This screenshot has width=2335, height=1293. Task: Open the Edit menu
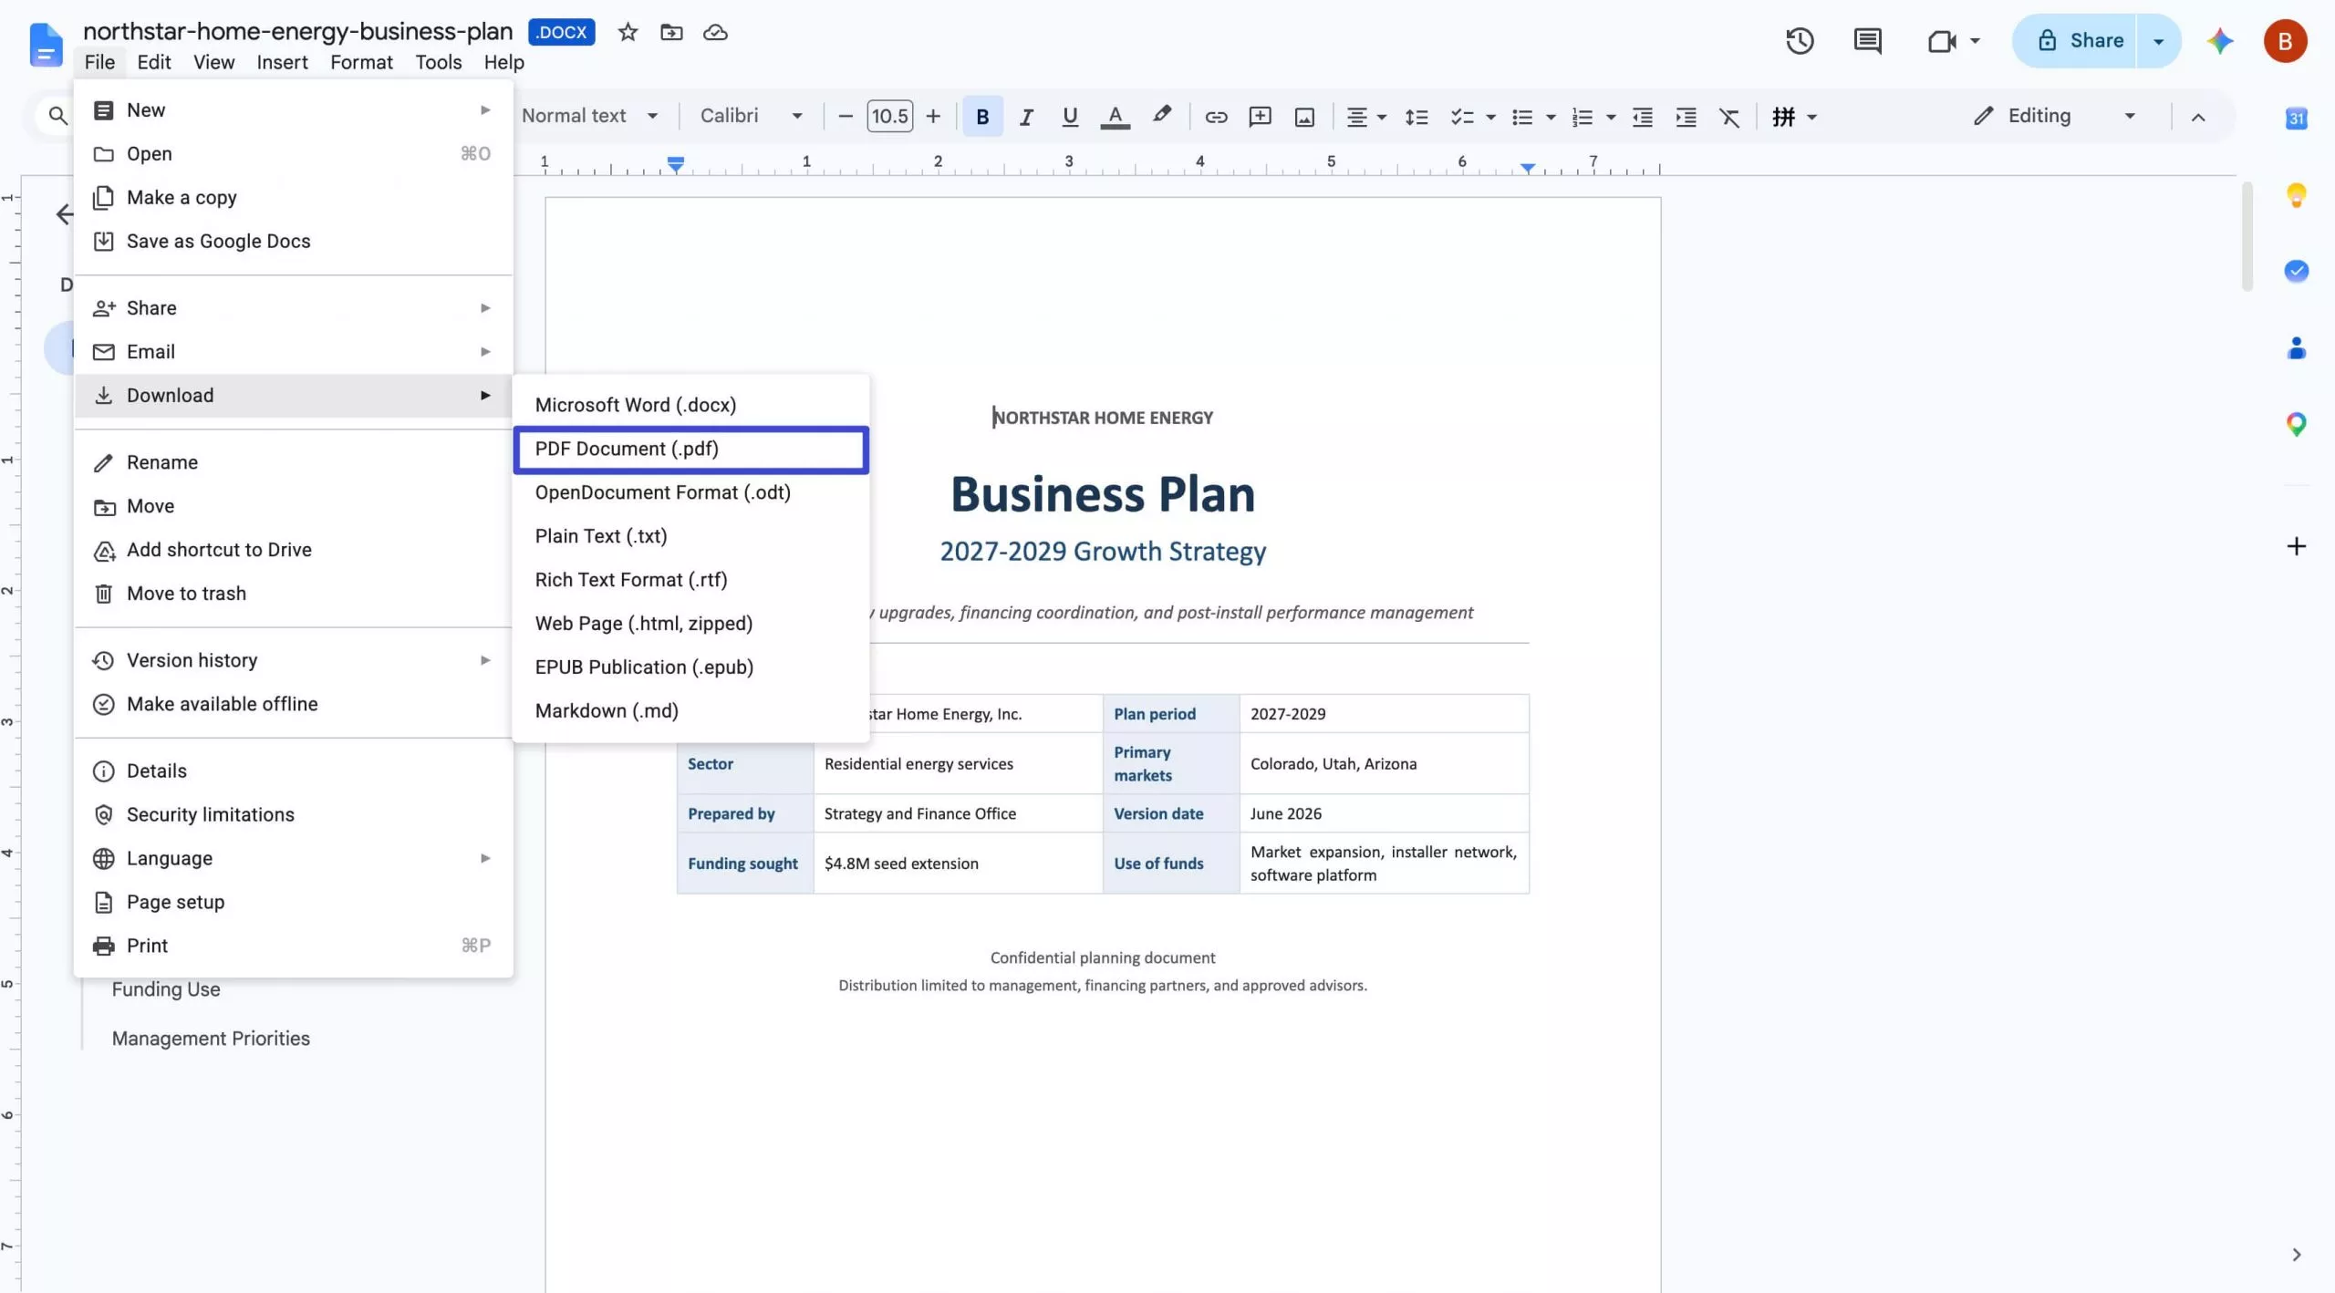pyautogui.click(x=153, y=62)
